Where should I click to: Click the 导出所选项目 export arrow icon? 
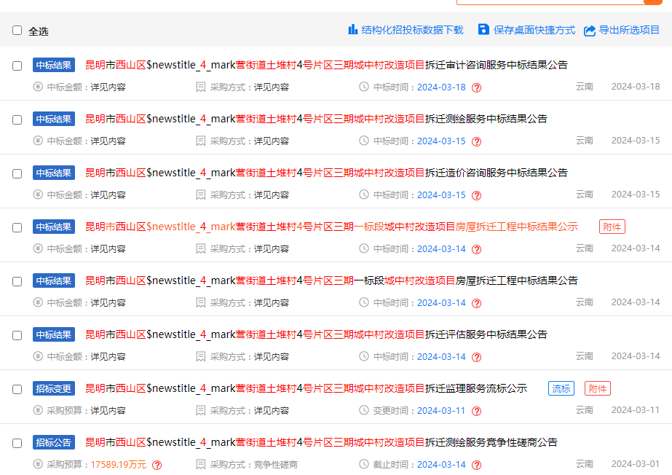590,31
